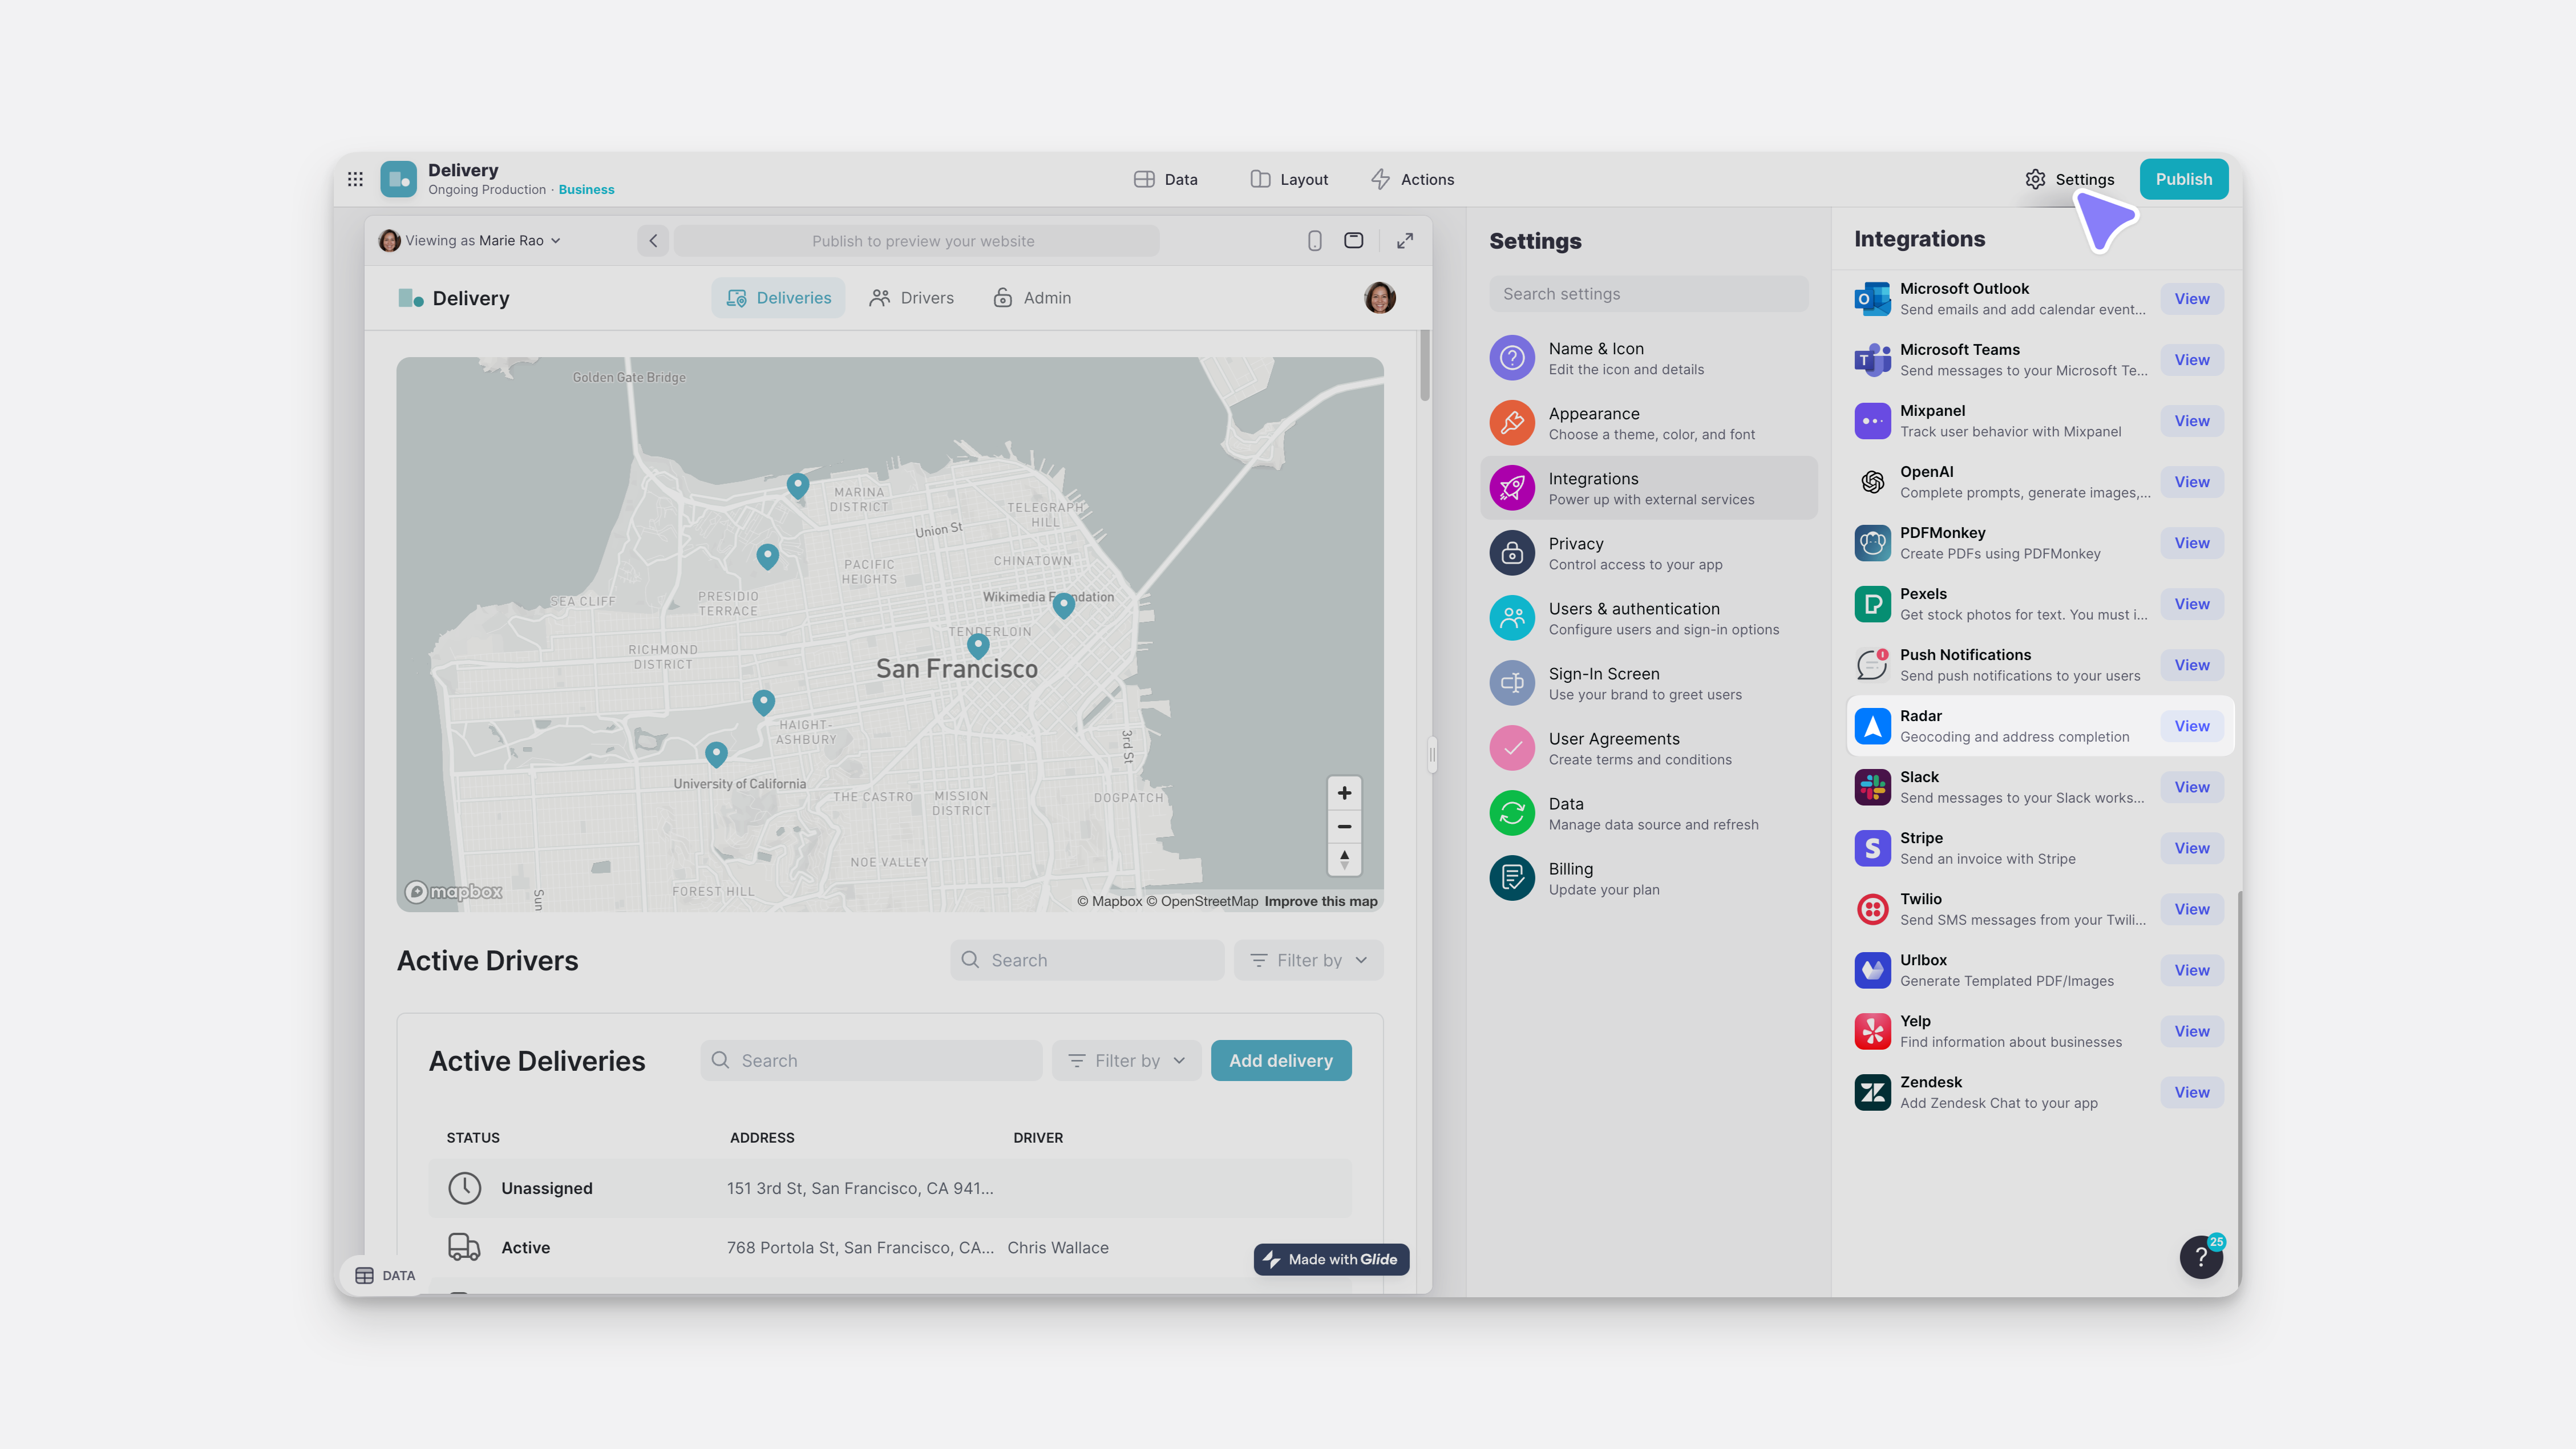Open Viewing as Marie Rao dropdown

pyautogui.click(x=471, y=240)
